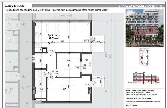Click the red highlighted unit in the key plan
The height and width of the screenshot is (108, 167).
(142, 58)
